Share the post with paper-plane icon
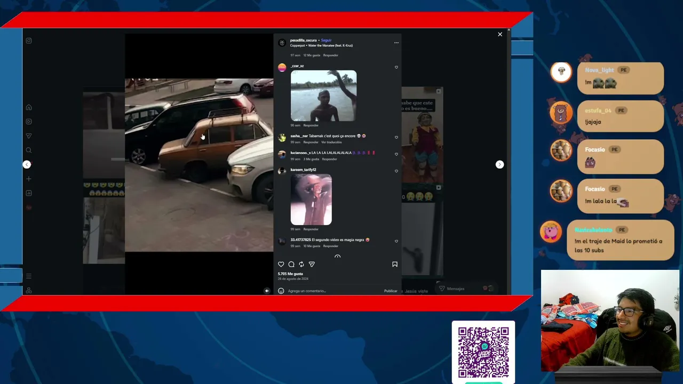This screenshot has height=384, width=683. point(312,264)
